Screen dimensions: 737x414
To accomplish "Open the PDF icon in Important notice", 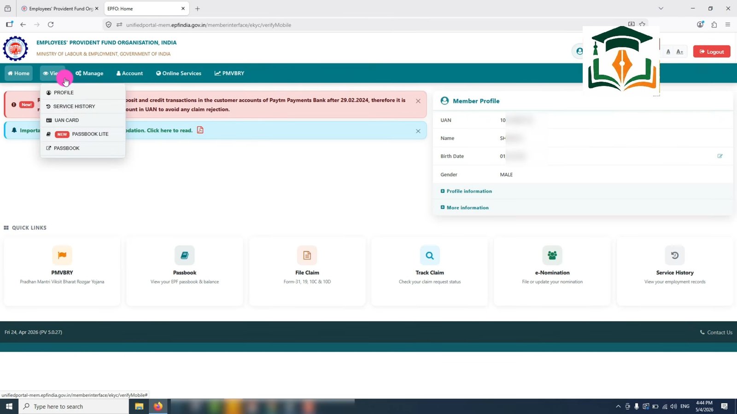I will point(200,130).
